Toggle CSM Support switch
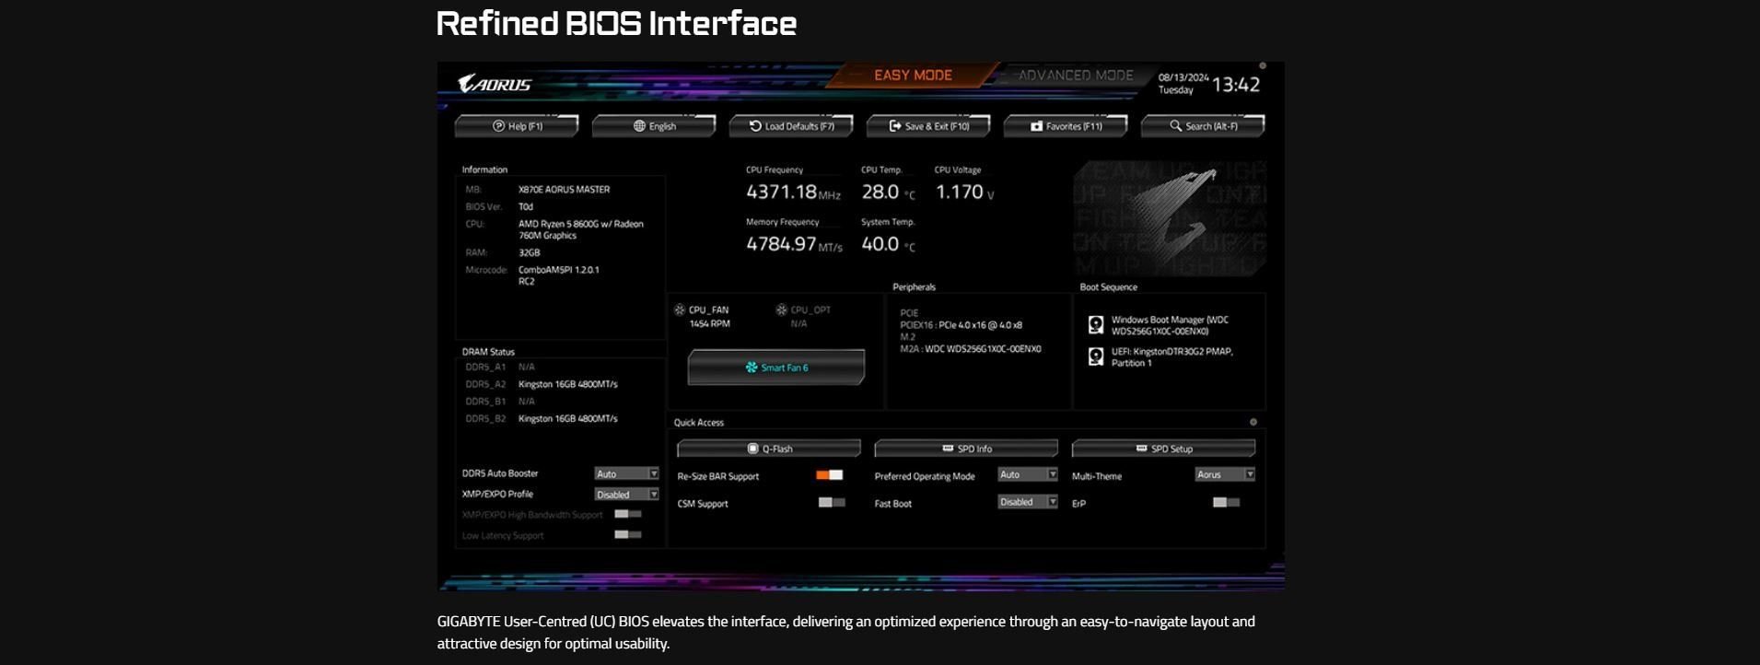 click(832, 503)
